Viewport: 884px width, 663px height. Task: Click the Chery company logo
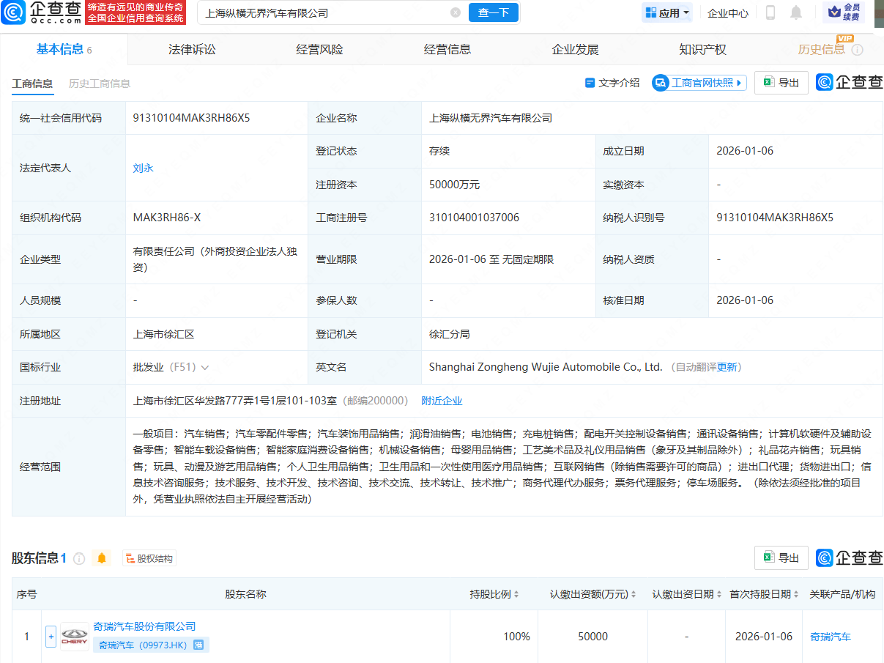pyautogui.click(x=75, y=637)
